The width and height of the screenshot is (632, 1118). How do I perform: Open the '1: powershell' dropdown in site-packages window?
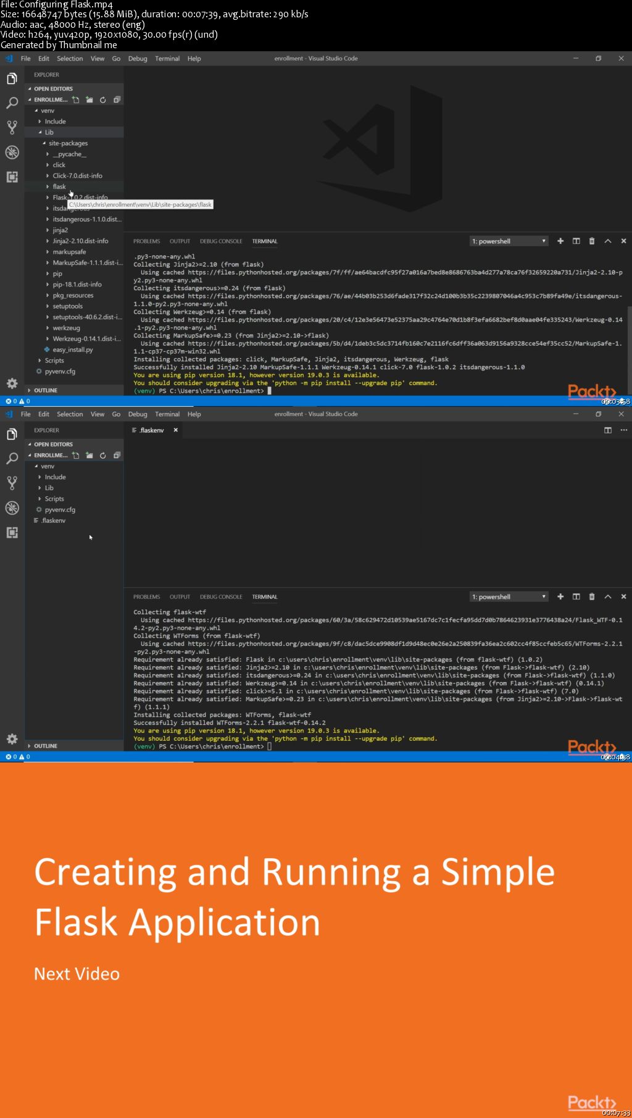tap(509, 241)
